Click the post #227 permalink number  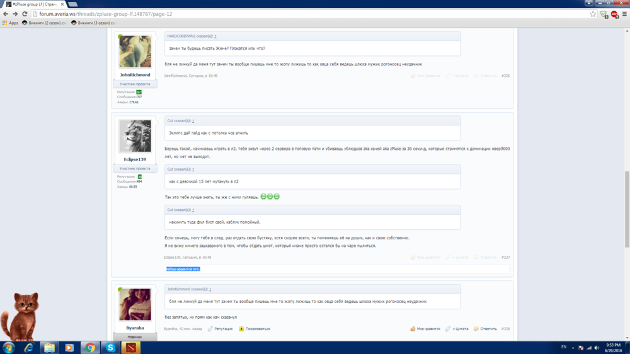click(506, 257)
